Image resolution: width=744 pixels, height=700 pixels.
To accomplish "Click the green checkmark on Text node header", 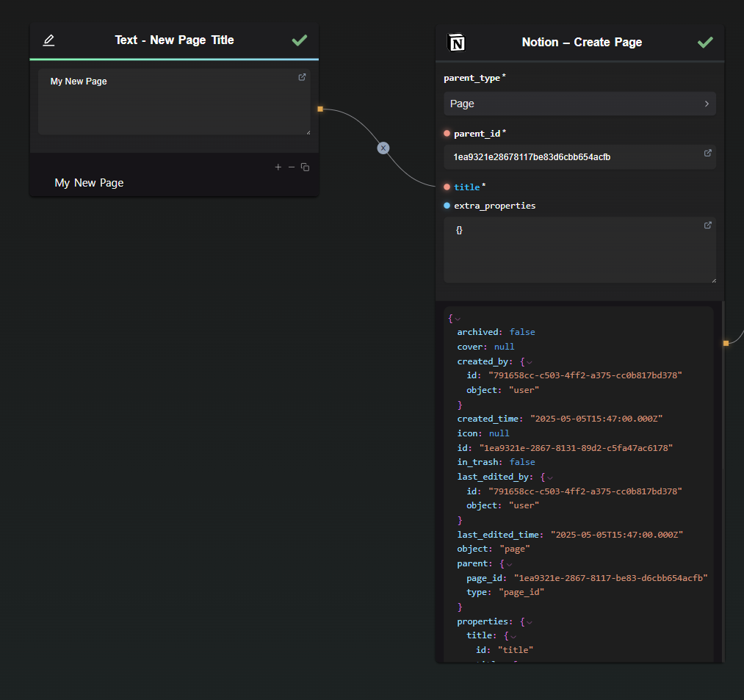I will click(300, 40).
